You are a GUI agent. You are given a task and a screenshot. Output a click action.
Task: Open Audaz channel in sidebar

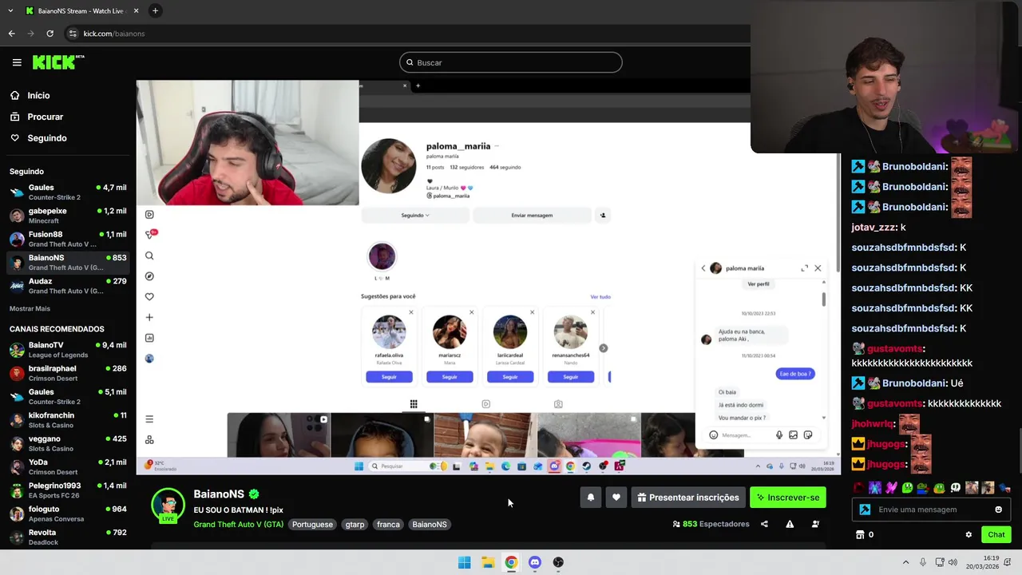pyautogui.click(x=69, y=285)
